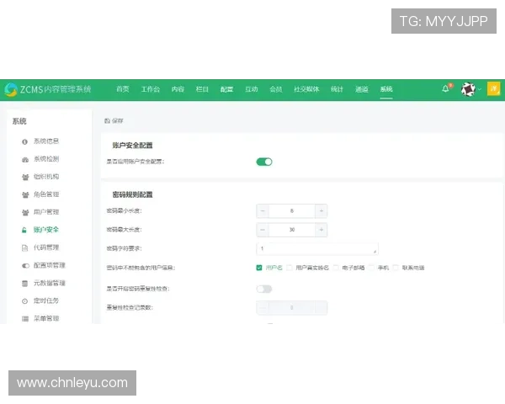Image resolution: width=505 pixels, height=404 pixels.
Task: Click the 定时任务 clock icon
Action: [x=24, y=301]
